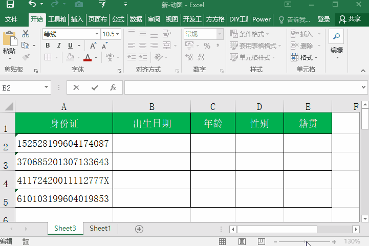Open 套用表格格式 format as table
Image resolution: width=369 pixels, height=246 pixels.
click(255, 46)
